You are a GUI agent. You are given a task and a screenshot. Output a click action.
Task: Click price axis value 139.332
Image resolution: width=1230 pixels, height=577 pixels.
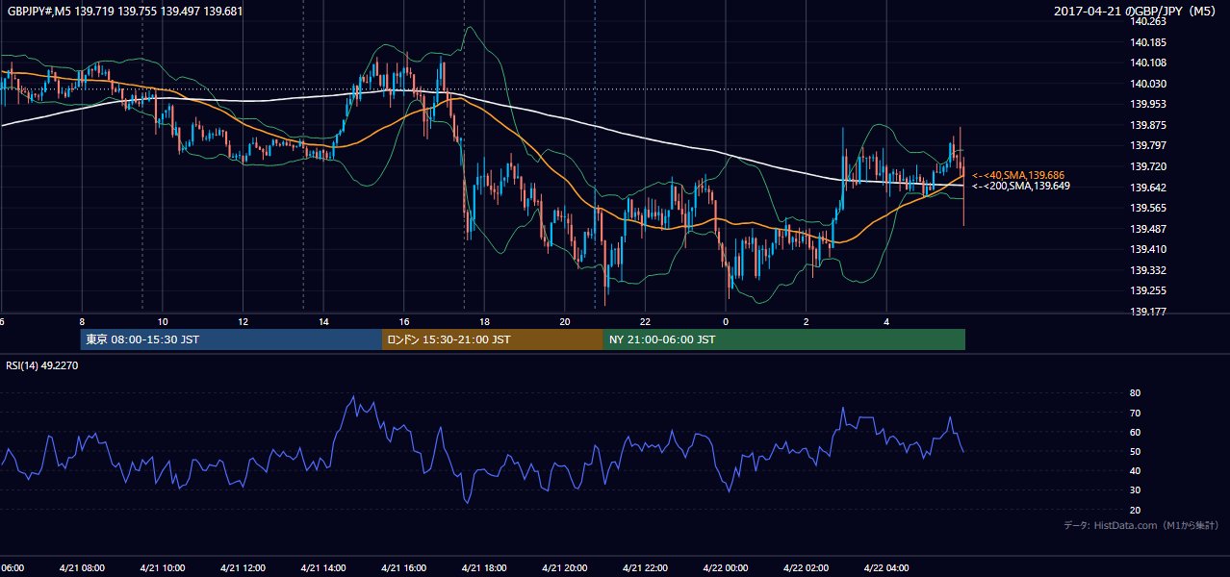tap(1150, 270)
